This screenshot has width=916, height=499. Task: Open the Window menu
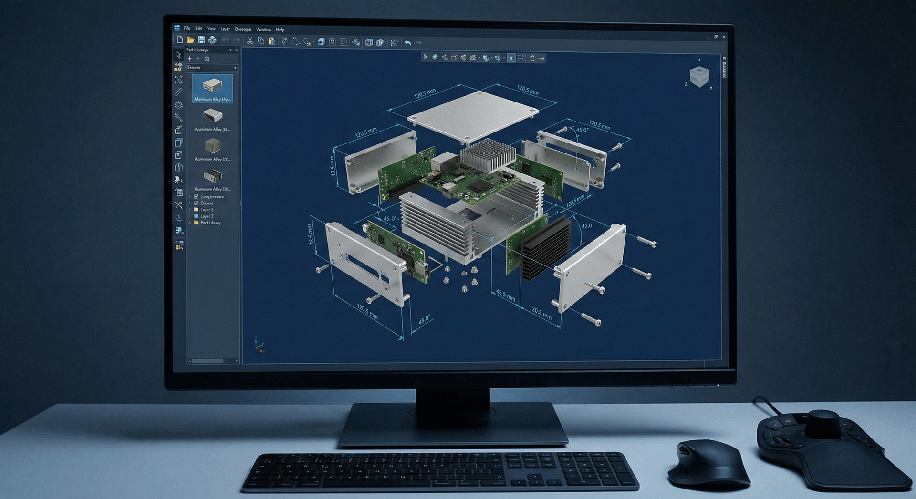tap(263, 30)
